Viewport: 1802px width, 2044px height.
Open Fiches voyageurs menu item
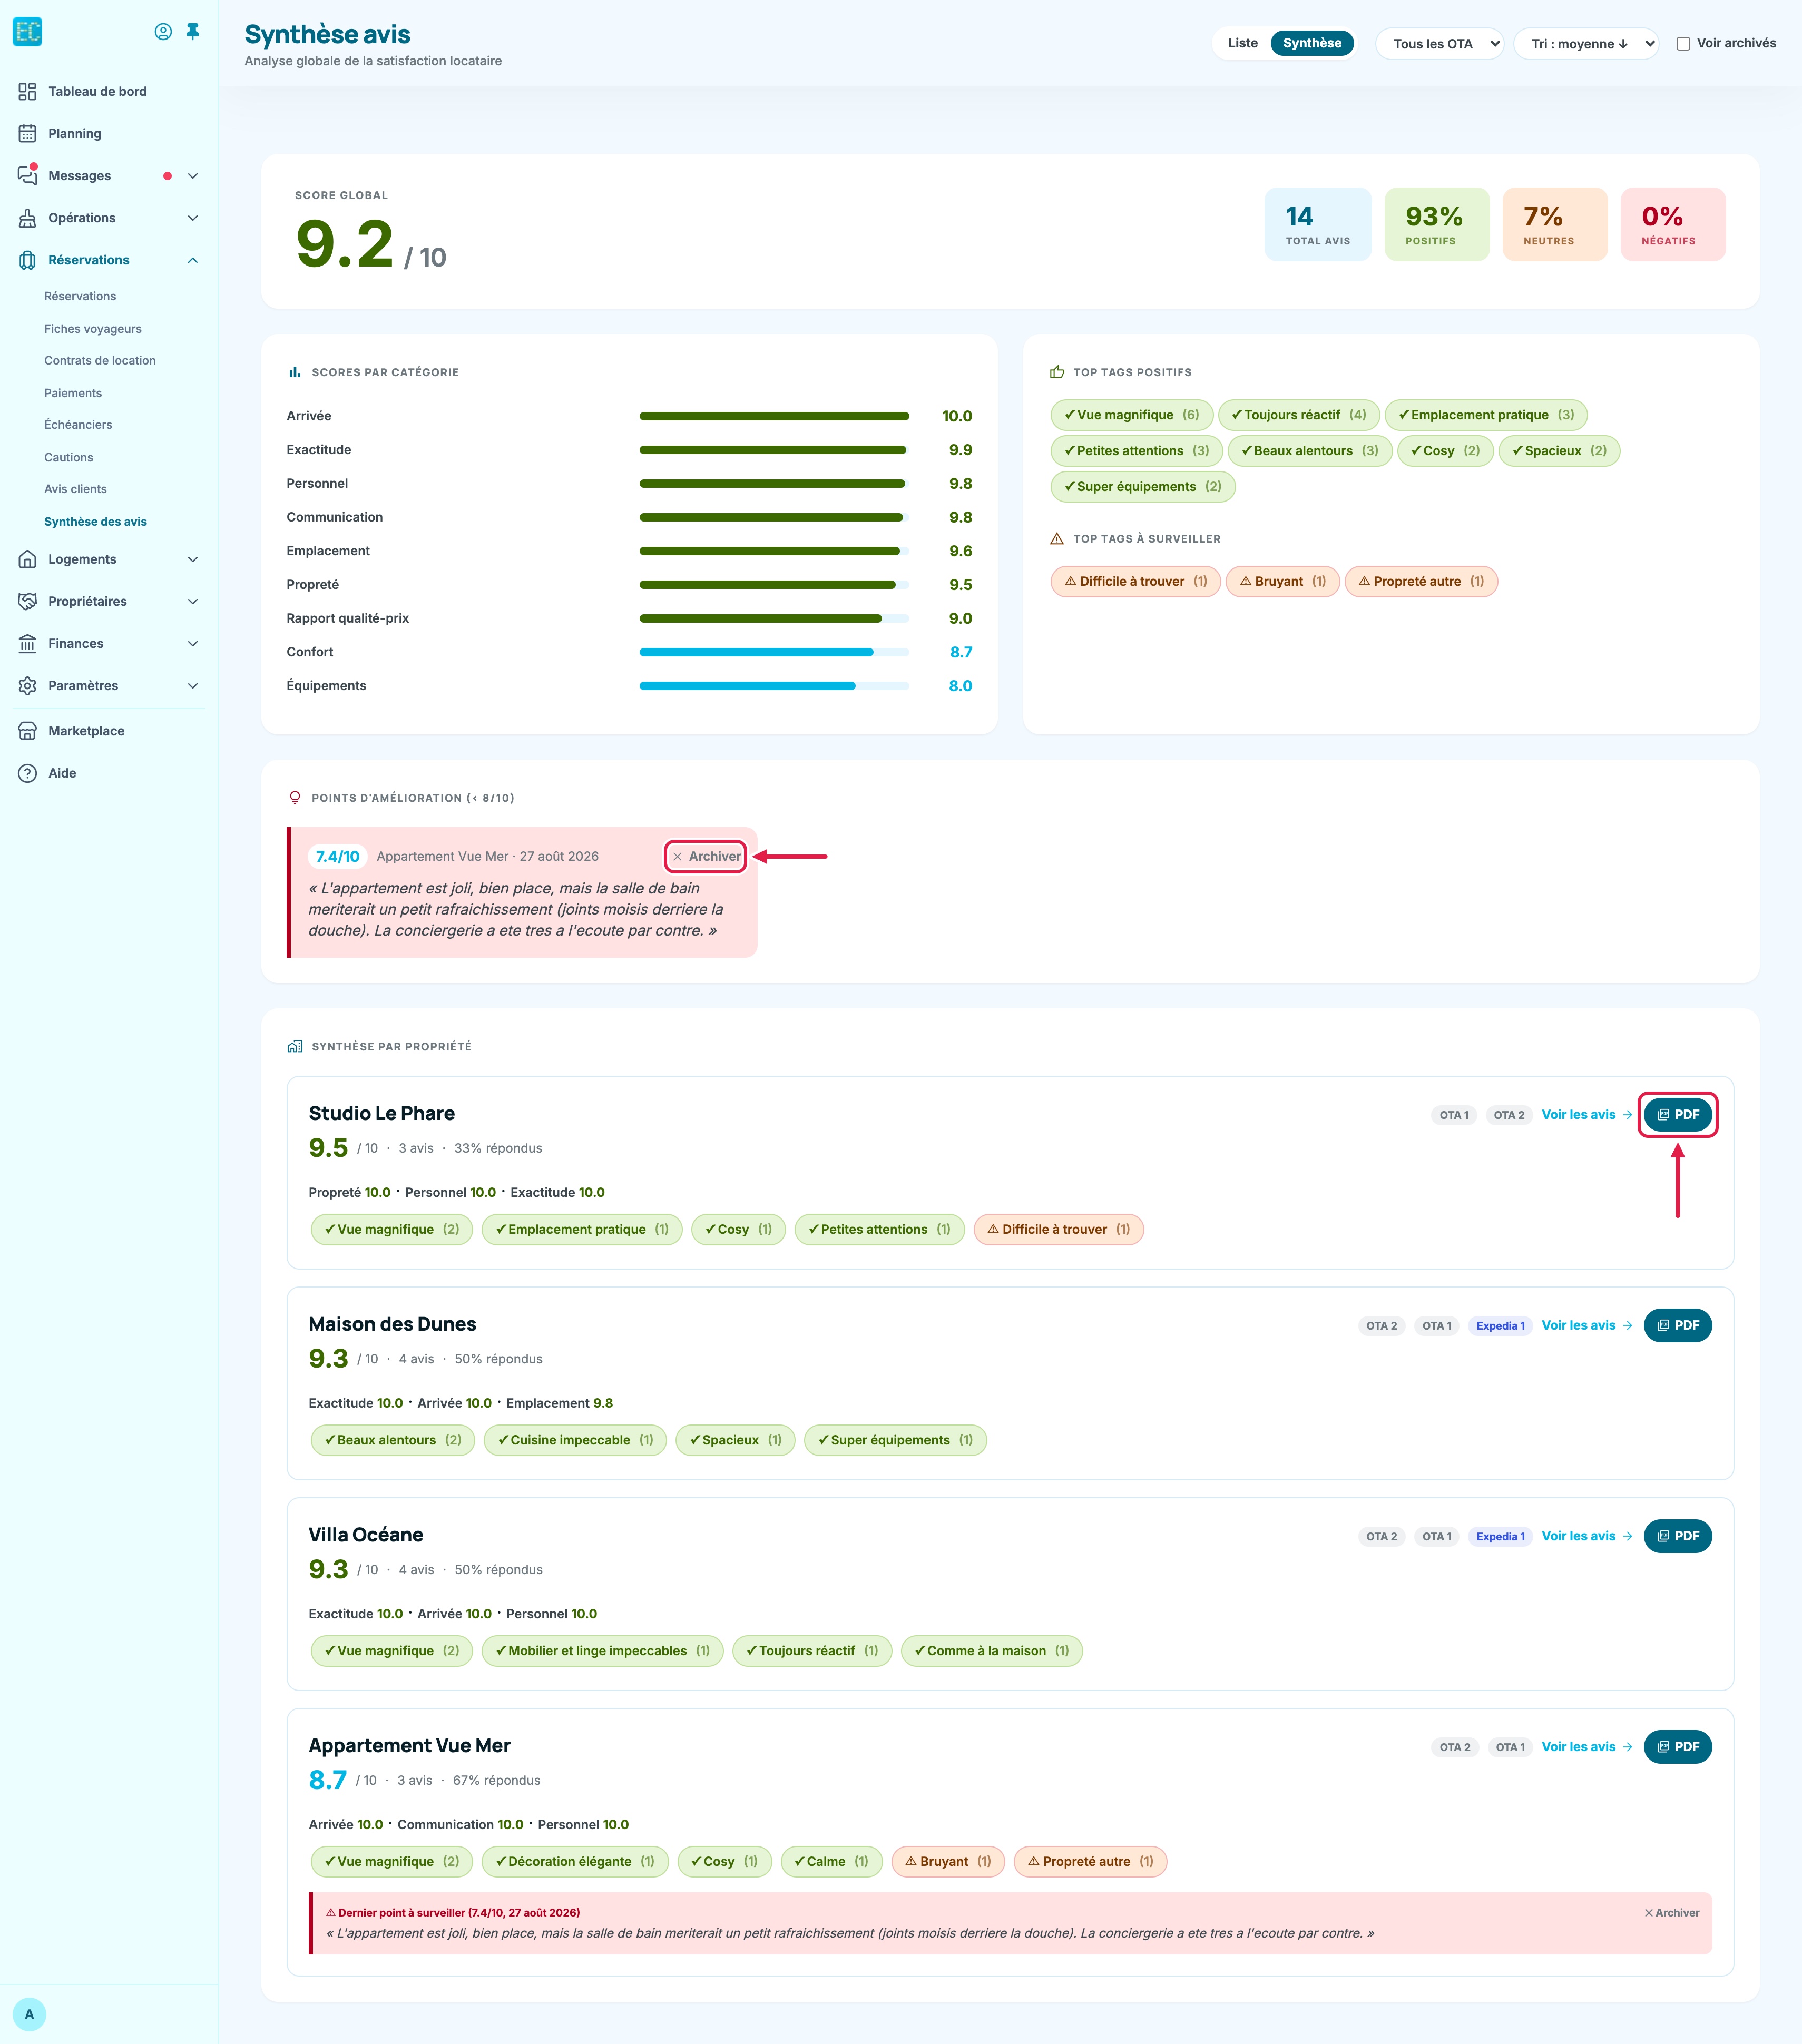[x=93, y=329]
